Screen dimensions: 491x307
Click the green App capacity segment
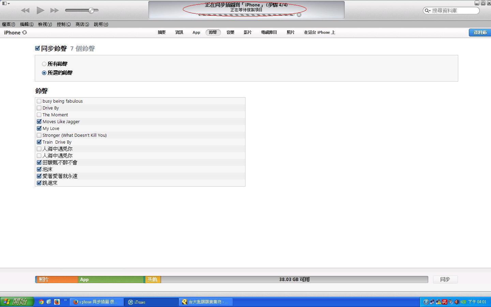tap(111, 279)
